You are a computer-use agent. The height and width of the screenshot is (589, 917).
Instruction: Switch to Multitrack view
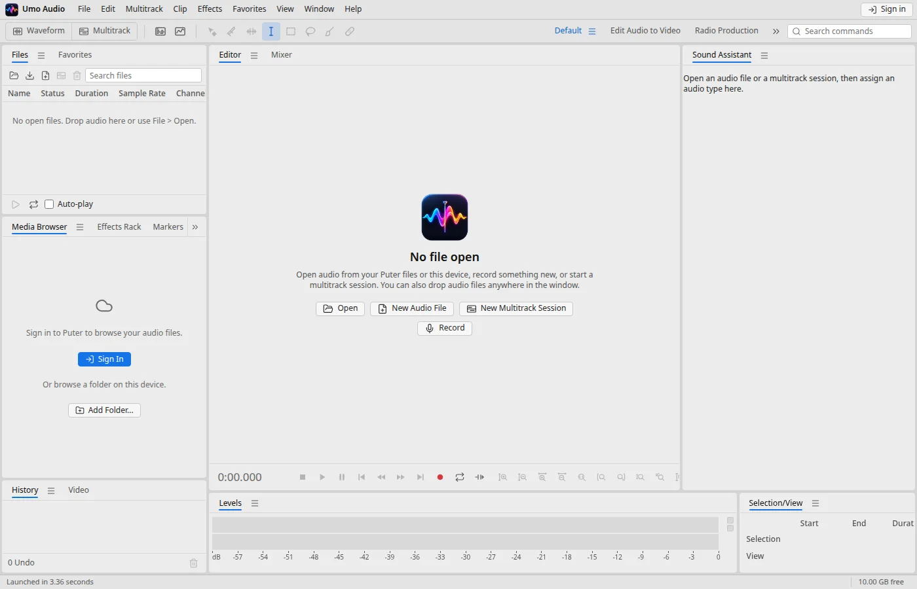[x=105, y=31]
